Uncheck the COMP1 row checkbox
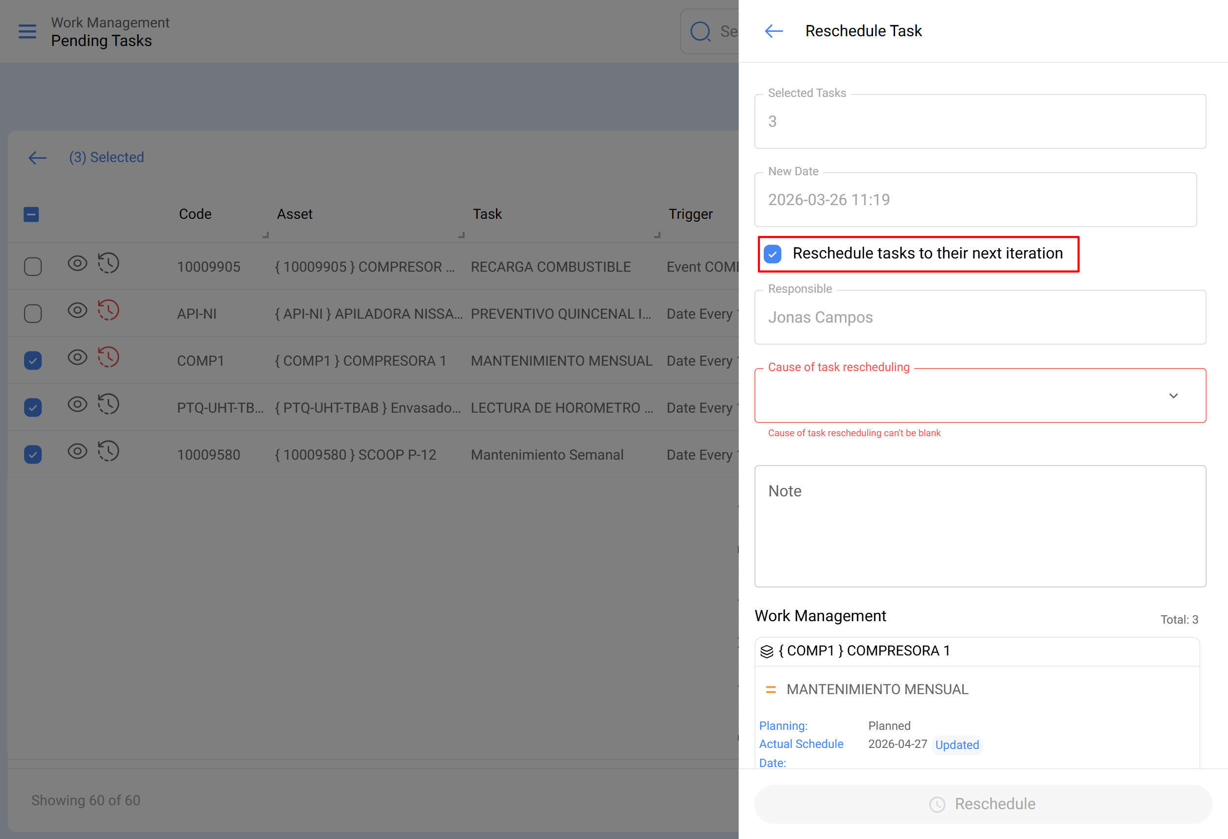 click(33, 361)
